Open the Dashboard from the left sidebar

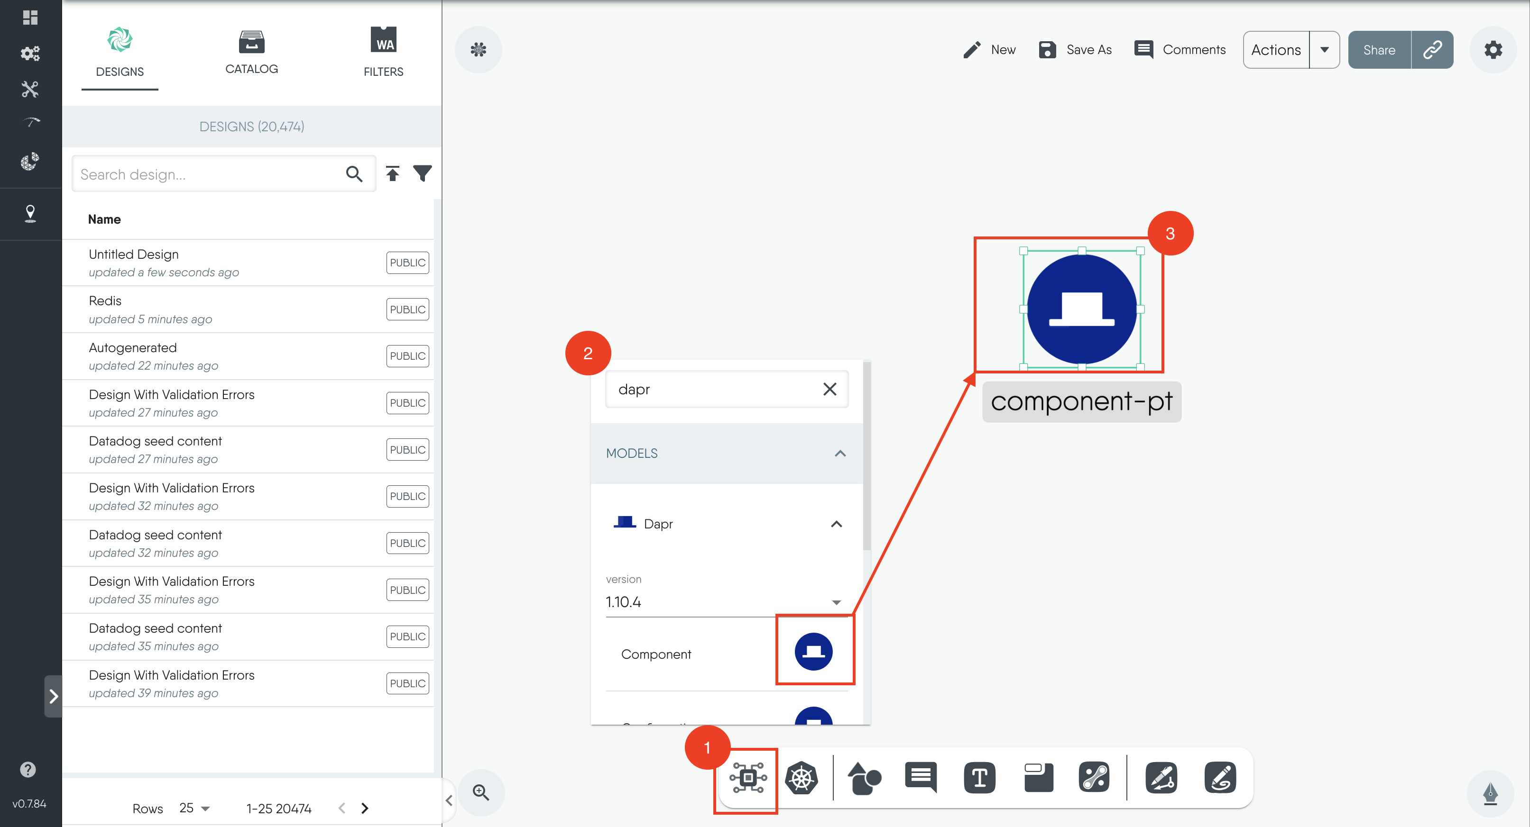coord(30,18)
